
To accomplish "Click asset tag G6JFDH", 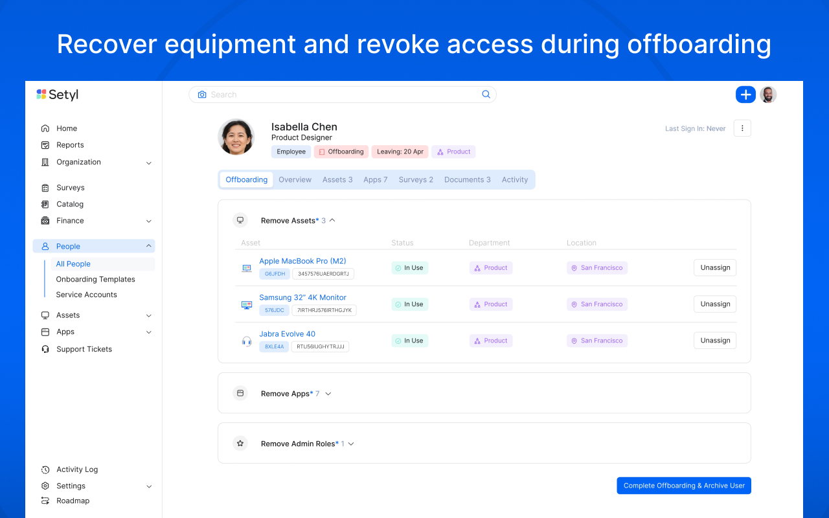I will (275, 274).
